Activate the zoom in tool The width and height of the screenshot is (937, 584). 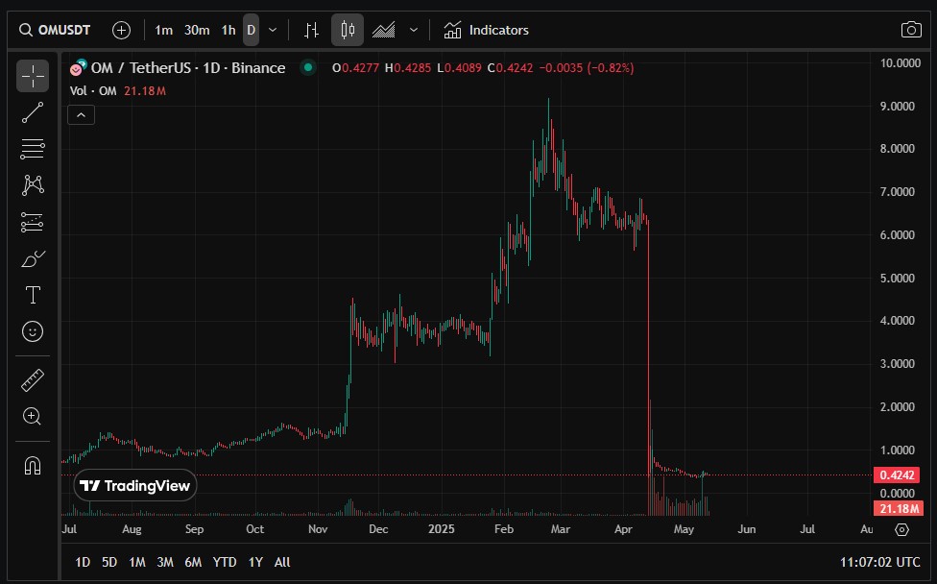[x=33, y=417]
